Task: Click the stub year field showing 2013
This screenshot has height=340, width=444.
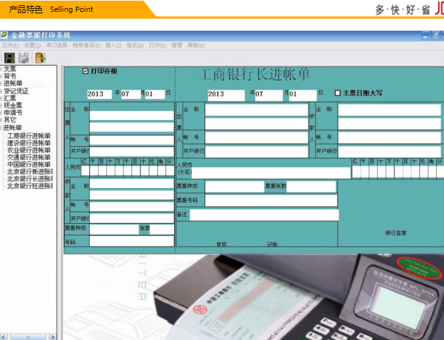Action: coord(99,94)
